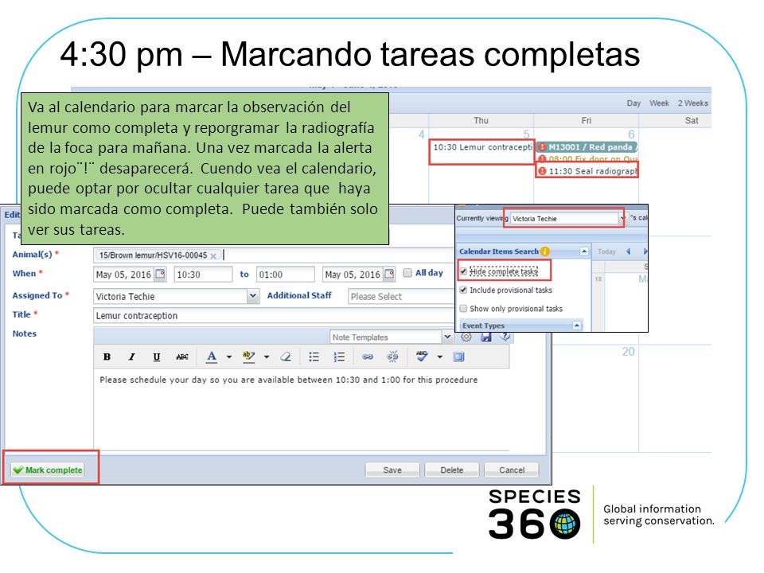Click the alert icon on Red panda item
The height and width of the screenshot is (573, 764).
(x=542, y=146)
